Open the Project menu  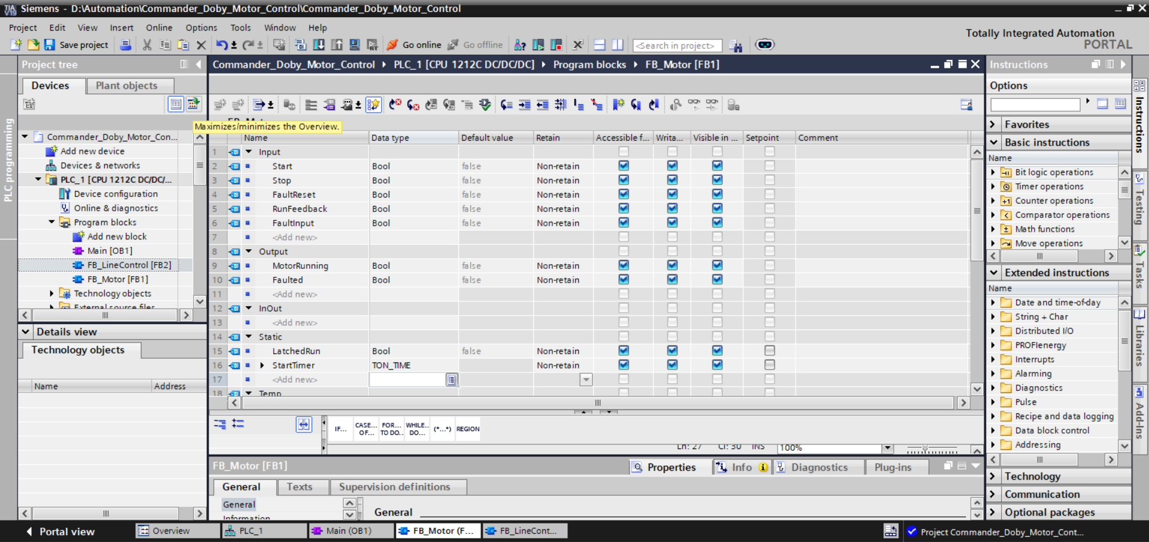23,28
